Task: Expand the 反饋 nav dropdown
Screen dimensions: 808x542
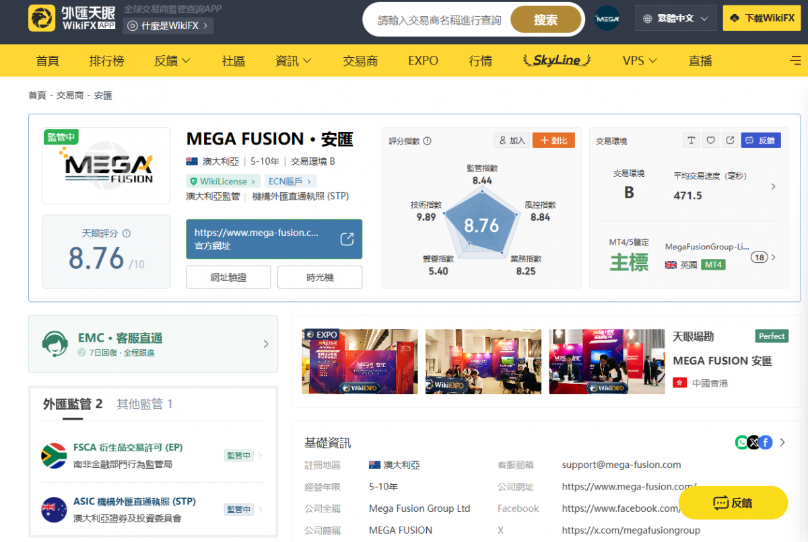Action: 172,61
